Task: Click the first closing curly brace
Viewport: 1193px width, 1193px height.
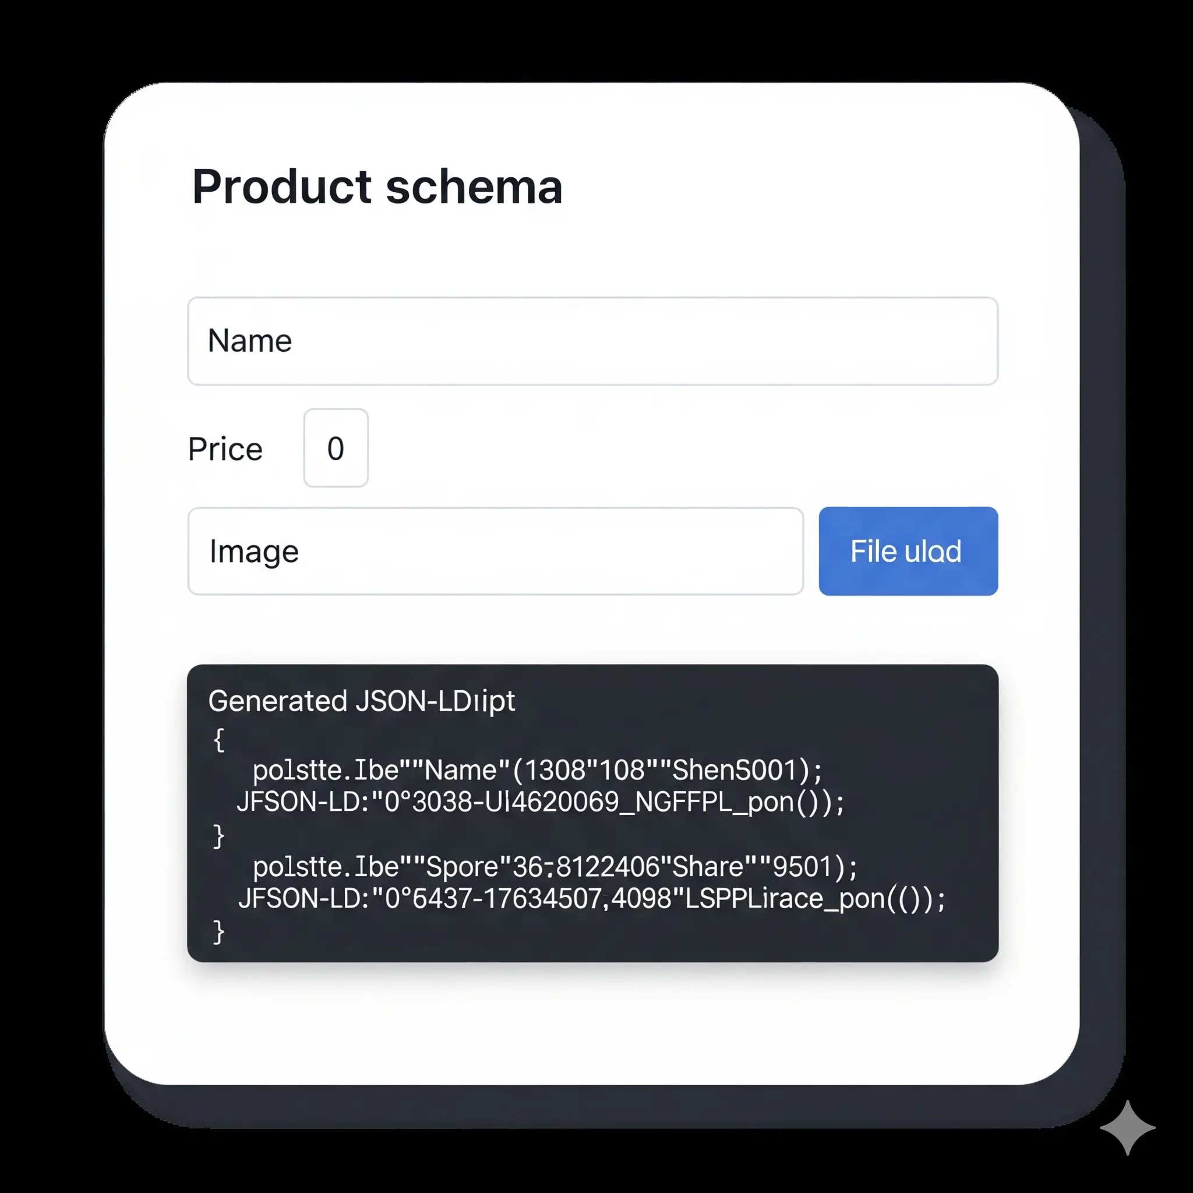Action: tap(218, 836)
